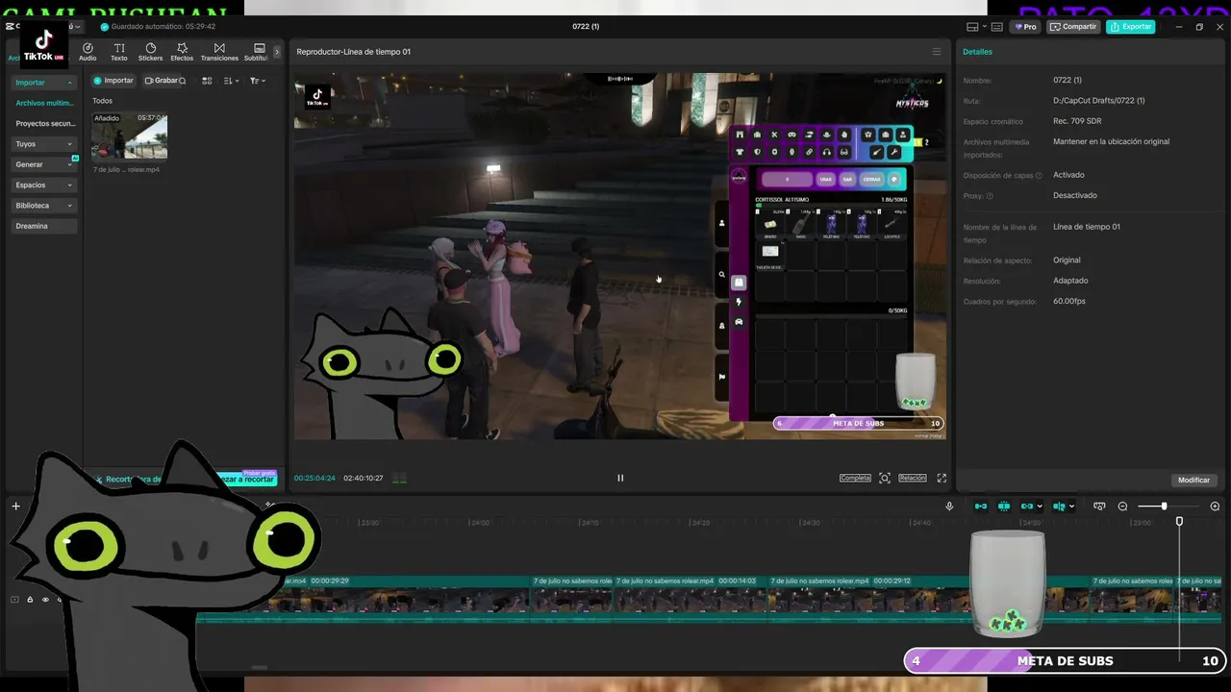
Task: Click the current timecode 00:25:04:24
Action: click(x=314, y=478)
